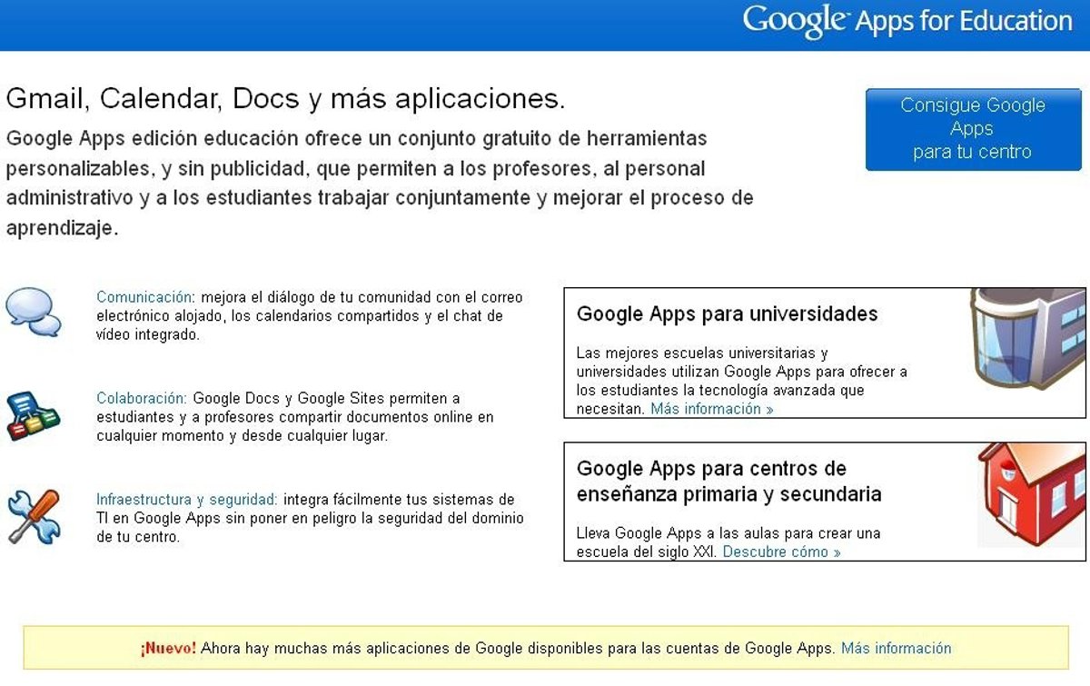Follow the Descubre cómo link
The height and width of the screenshot is (686, 1090).
click(781, 552)
